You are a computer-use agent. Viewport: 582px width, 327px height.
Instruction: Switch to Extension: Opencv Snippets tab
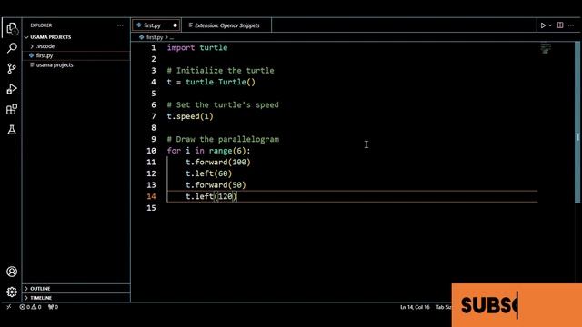click(x=226, y=25)
